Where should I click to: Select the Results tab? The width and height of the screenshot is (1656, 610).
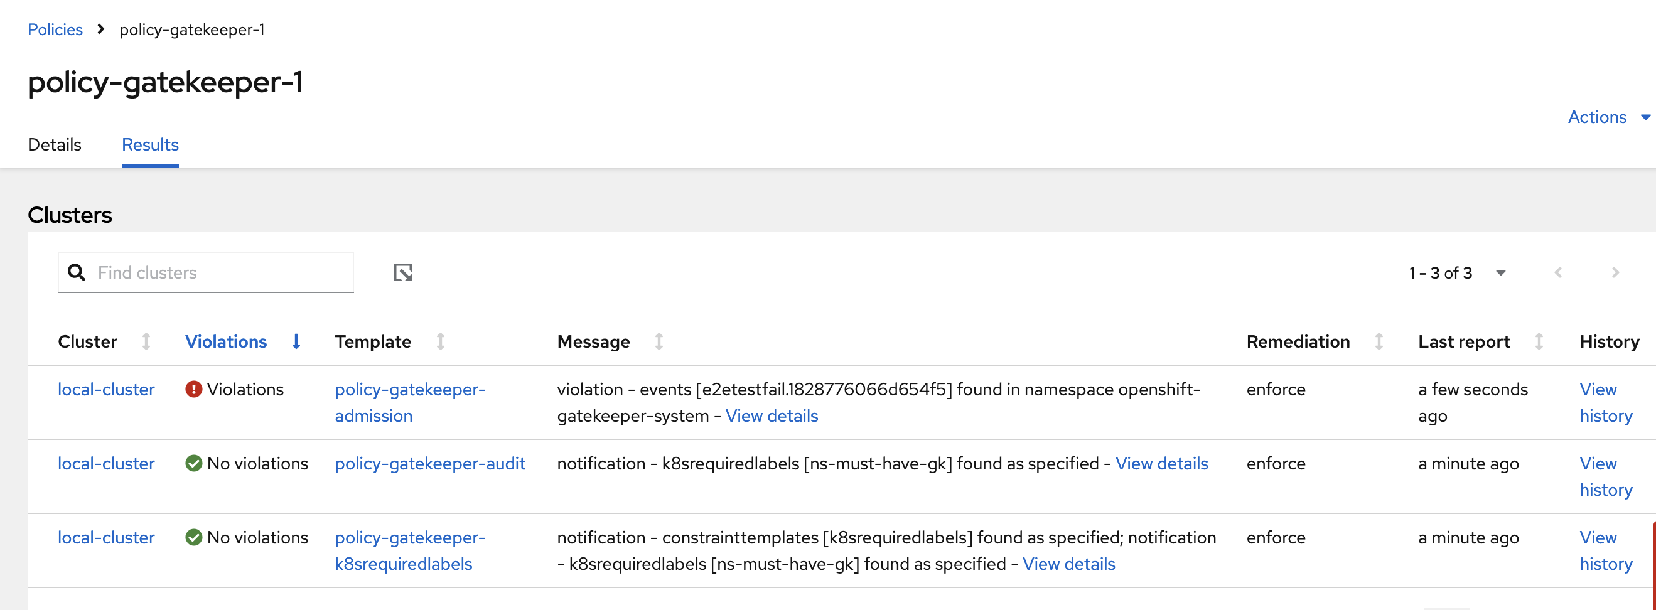pyautogui.click(x=150, y=144)
